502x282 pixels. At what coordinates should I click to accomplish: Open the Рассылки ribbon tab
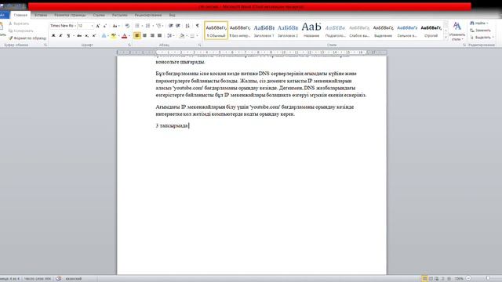[x=119, y=15]
